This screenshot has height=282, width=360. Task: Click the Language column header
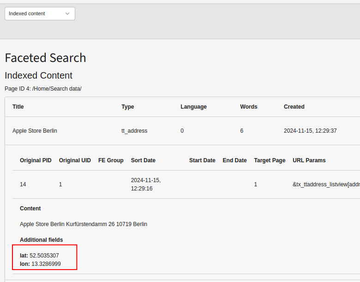[193, 107]
